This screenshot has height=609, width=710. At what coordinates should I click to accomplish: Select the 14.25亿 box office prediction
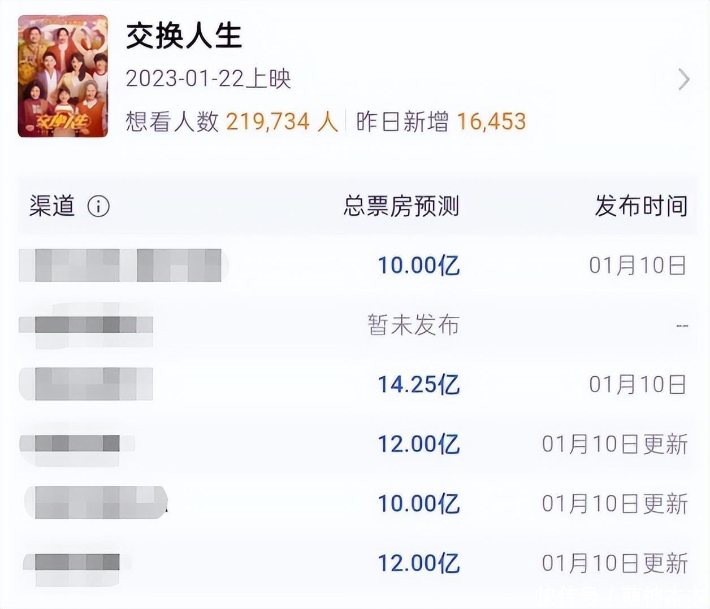tap(418, 385)
